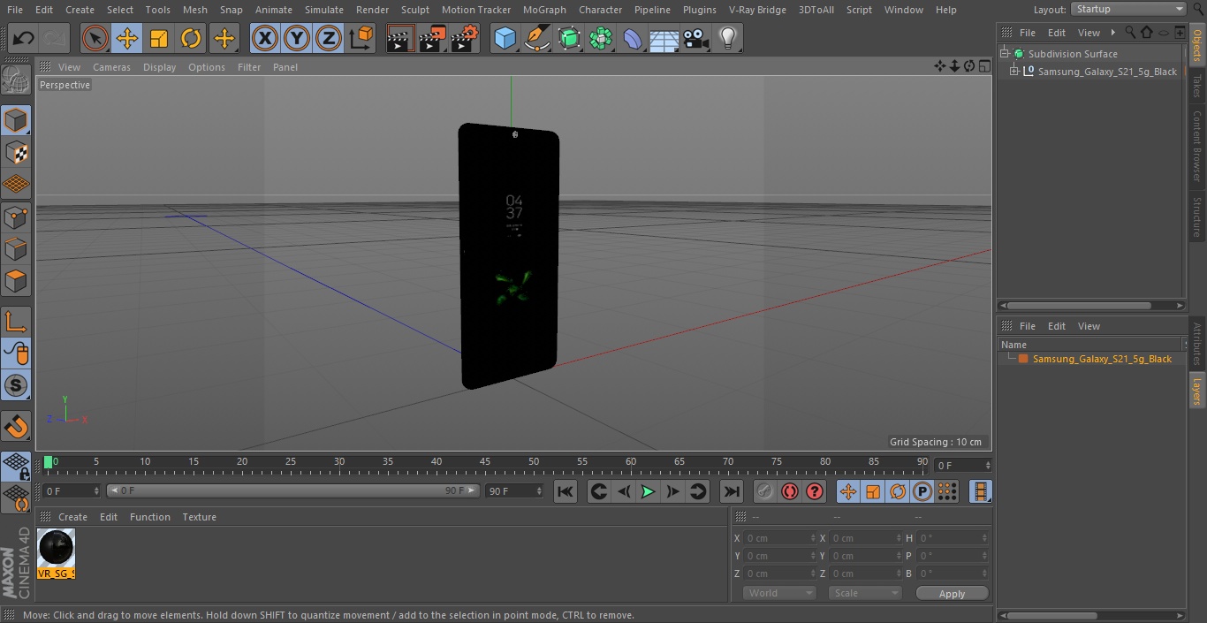Open Edit Render Settings icon
This screenshot has height=623, width=1207.
[465, 38]
